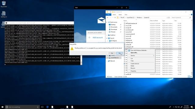This screenshot has height=109, width=195.
Task: Show hidden system tray icons
Action: click(x=174, y=107)
